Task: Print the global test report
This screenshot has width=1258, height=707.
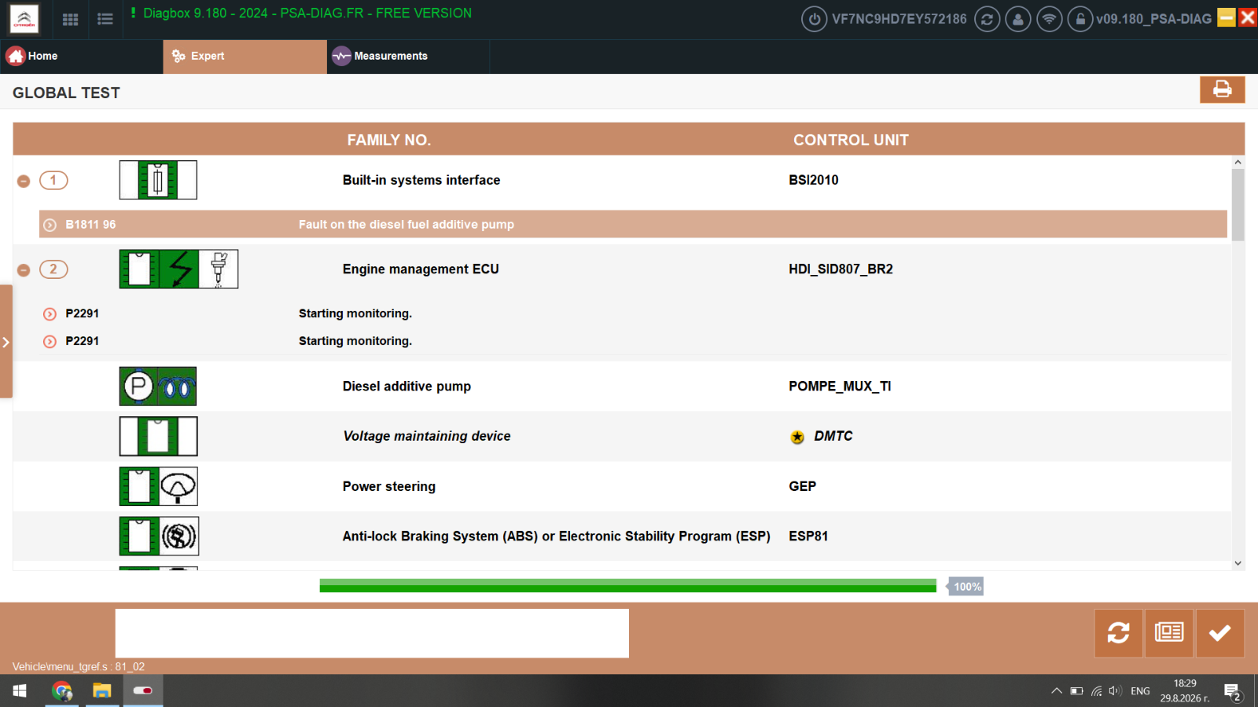Action: (1222, 90)
